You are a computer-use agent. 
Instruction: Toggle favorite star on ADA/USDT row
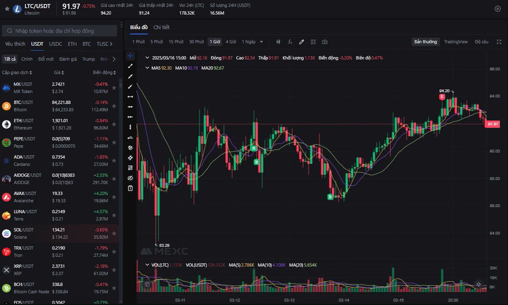(x=114, y=161)
